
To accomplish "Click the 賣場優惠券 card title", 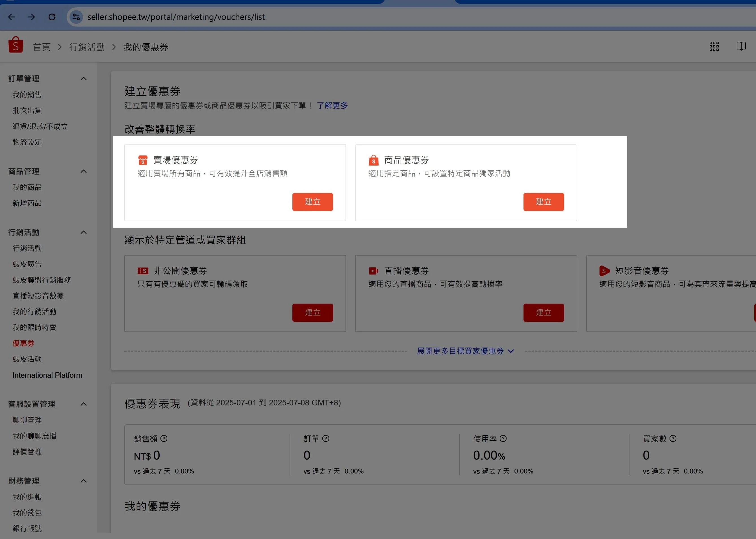I will tap(175, 160).
